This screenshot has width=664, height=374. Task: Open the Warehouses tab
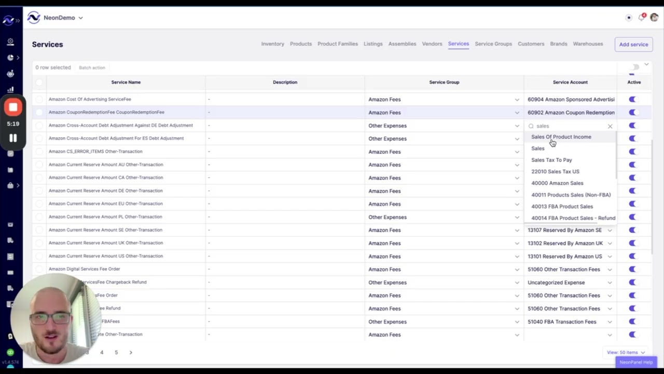coord(588,44)
